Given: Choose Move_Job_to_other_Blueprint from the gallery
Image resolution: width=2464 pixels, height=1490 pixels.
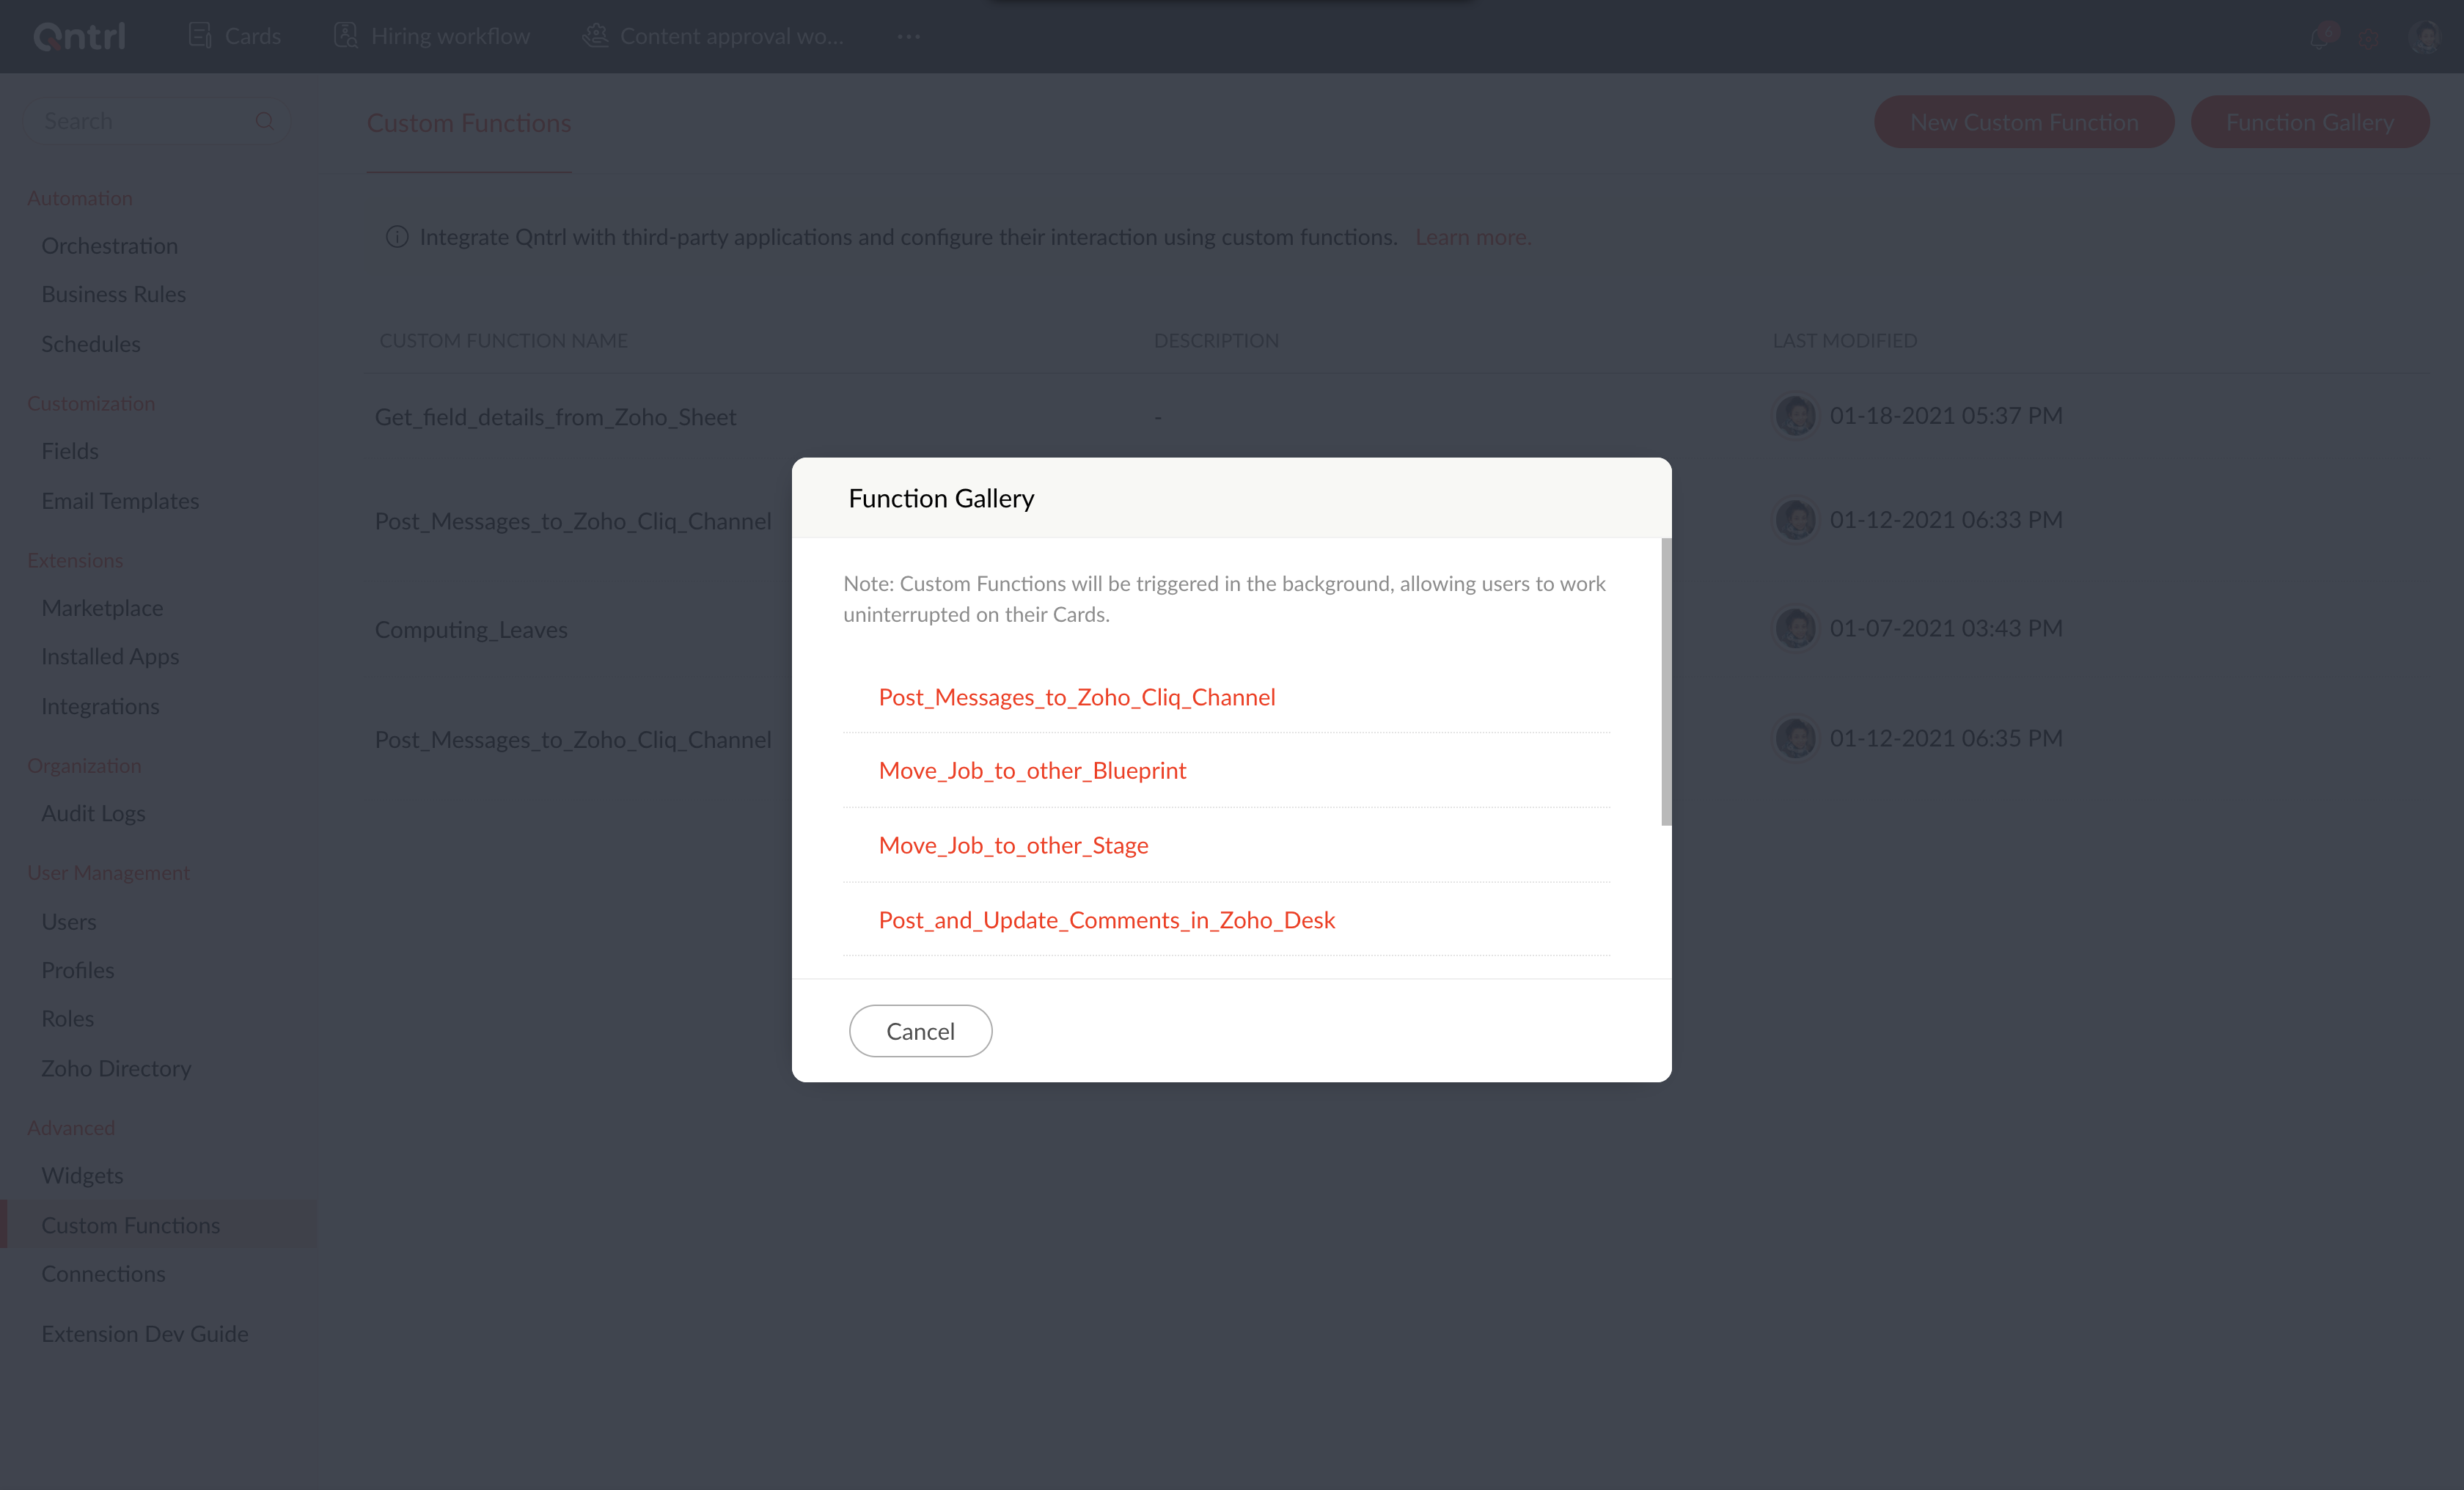Looking at the screenshot, I should click(1032, 770).
